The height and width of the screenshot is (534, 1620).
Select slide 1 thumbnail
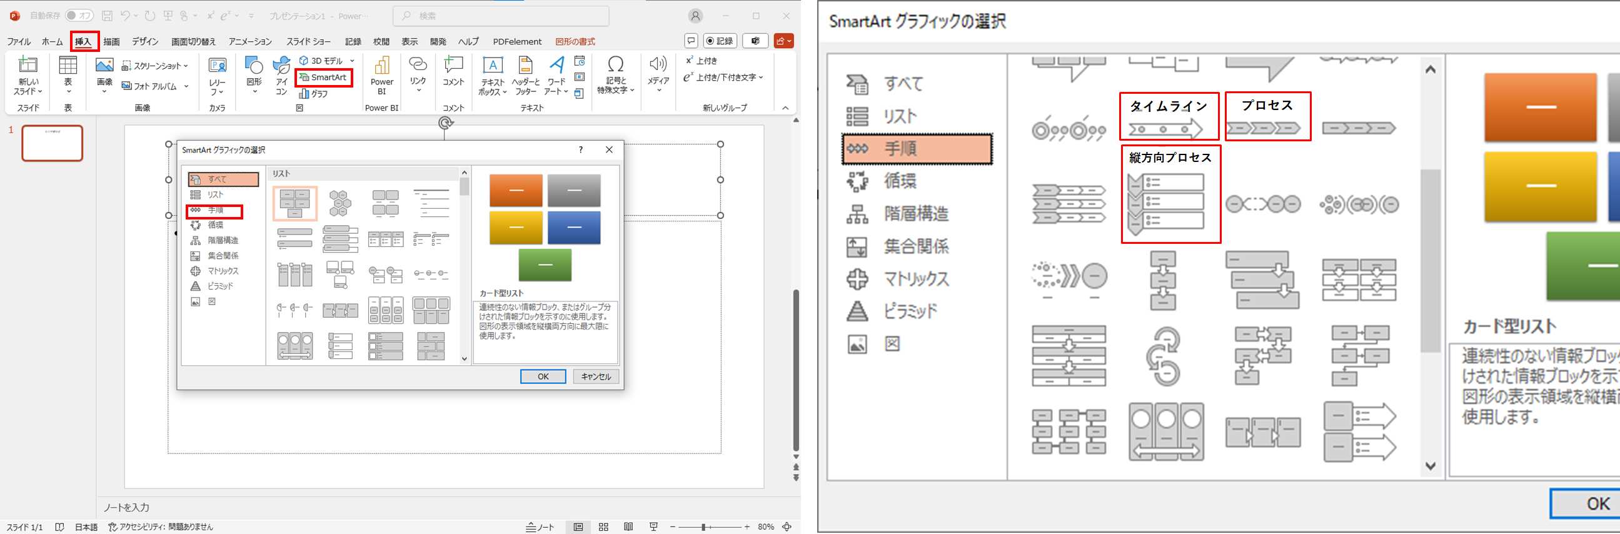[x=52, y=143]
